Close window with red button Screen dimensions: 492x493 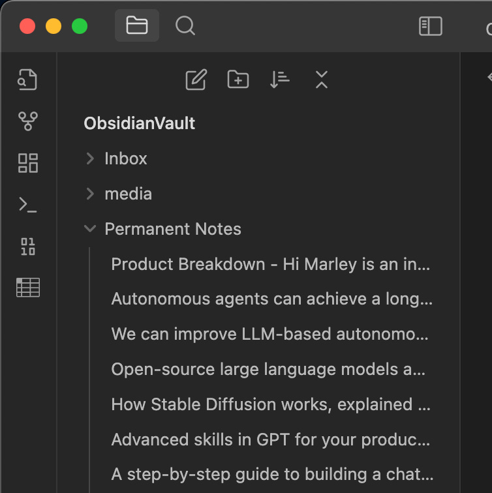point(27,26)
